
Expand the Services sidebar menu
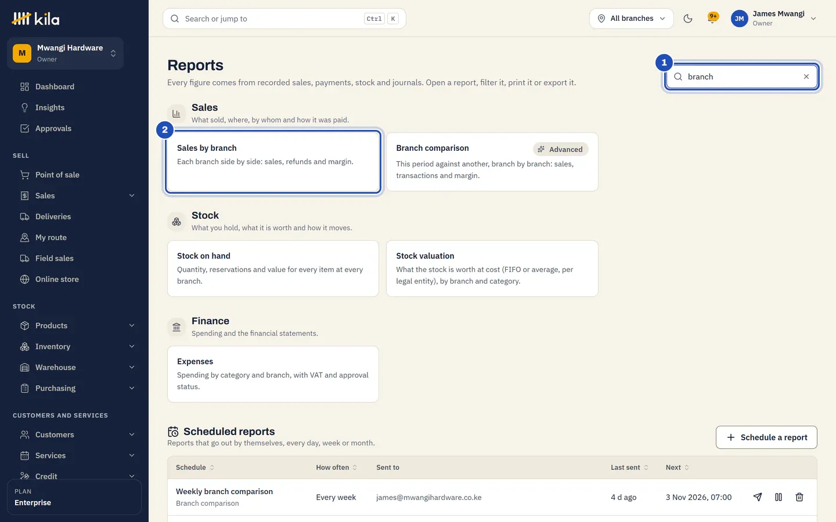(x=132, y=455)
